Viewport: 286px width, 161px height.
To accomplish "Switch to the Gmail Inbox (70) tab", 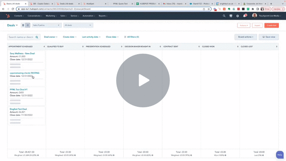I will click(175, 4).
